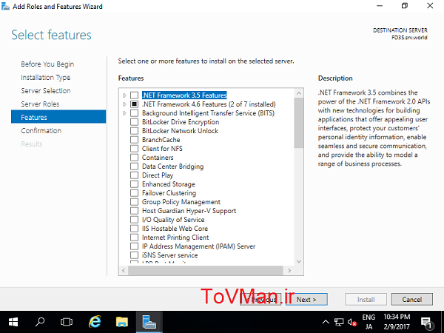
Task: Expand .NET Framework 4.6 Features node
Action: point(125,104)
